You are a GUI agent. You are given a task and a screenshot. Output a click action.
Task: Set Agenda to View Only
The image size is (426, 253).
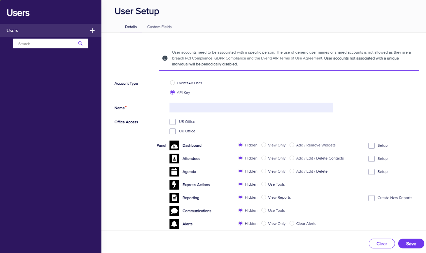click(263, 171)
